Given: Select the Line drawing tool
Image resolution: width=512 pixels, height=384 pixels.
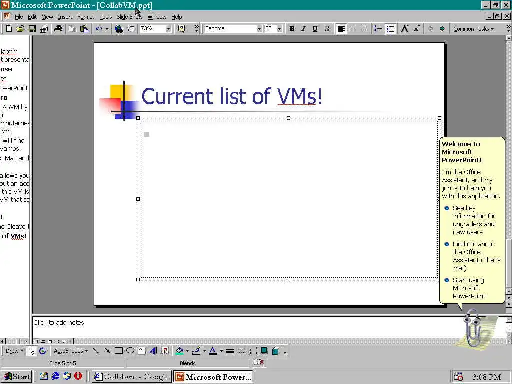Looking at the screenshot, I should point(95,351).
